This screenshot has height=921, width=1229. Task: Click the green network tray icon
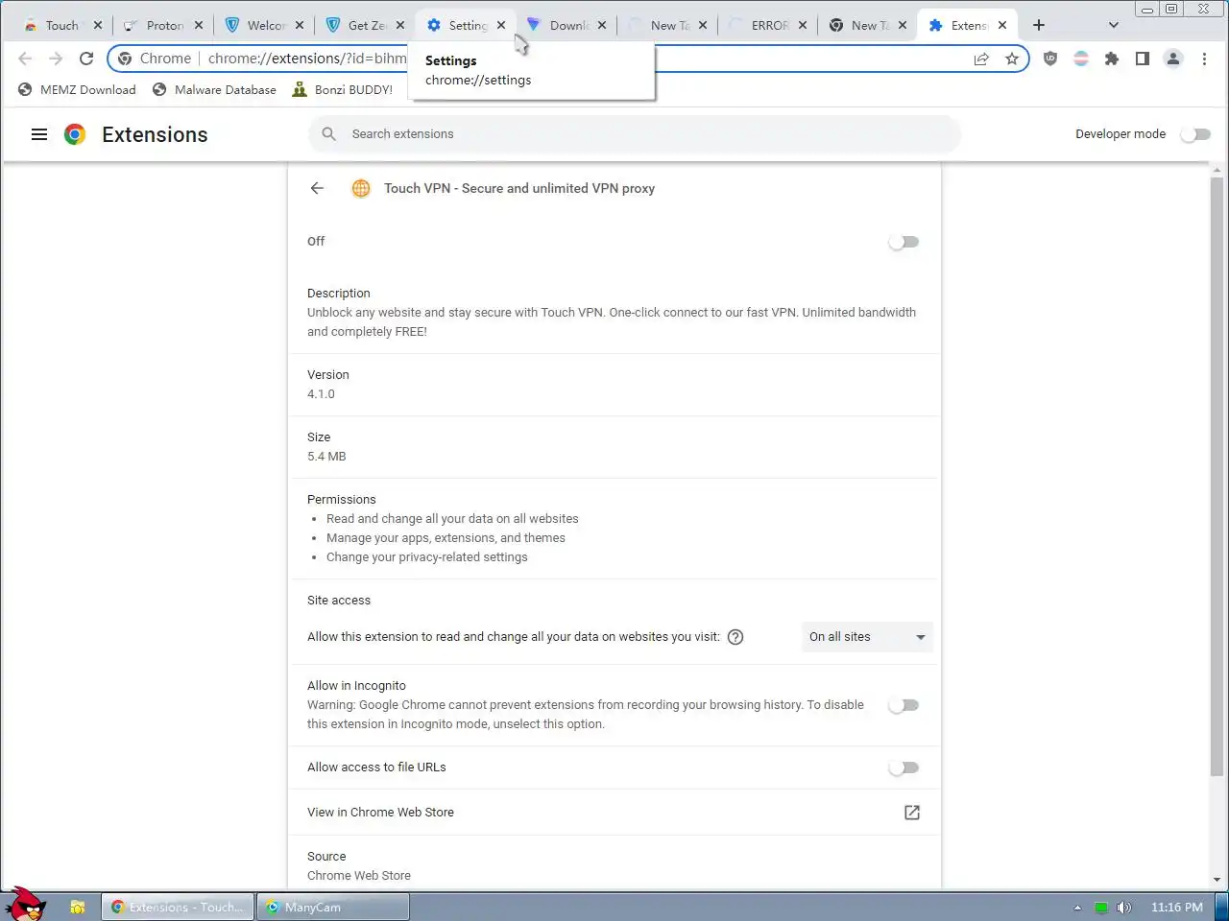click(x=1101, y=908)
